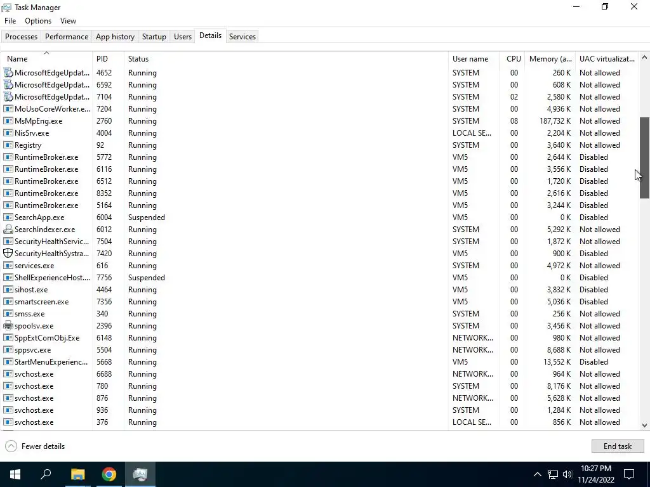Select the SppExtComObj.Exe process row
The image size is (650, 487).
tap(320, 337)
